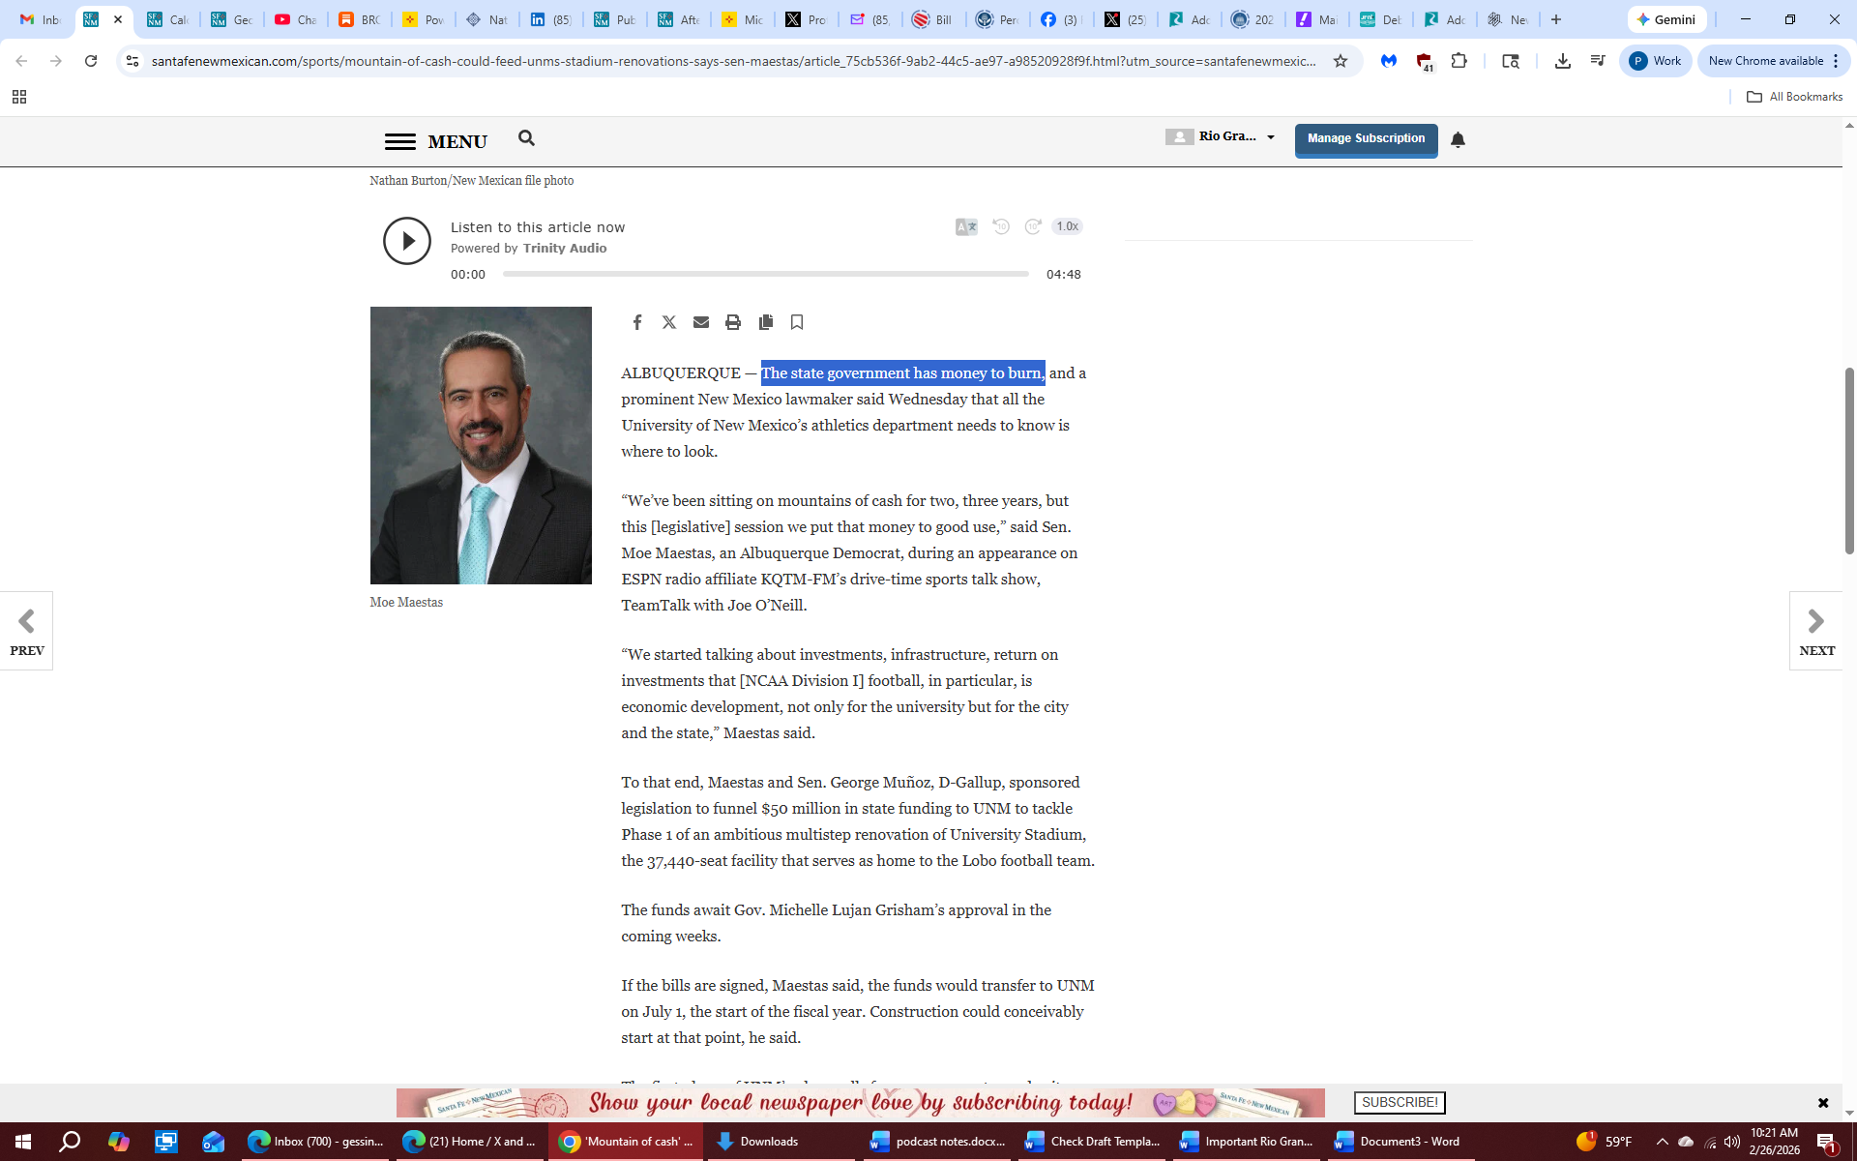Show hidden system tray icons

(x=1662, y=1142)
